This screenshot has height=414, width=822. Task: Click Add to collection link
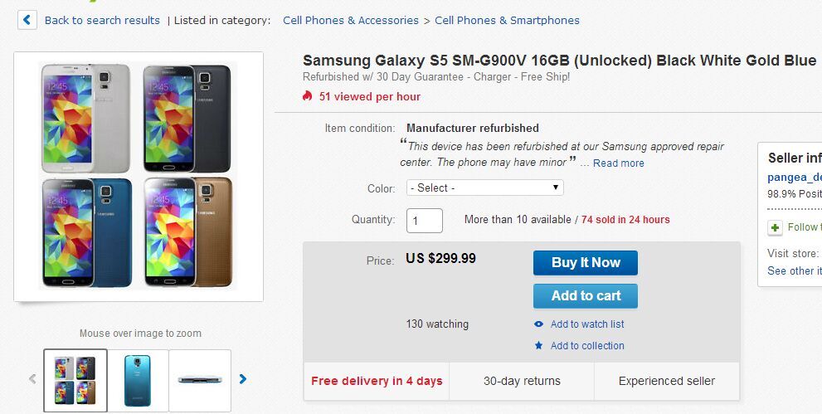(587, 346)
